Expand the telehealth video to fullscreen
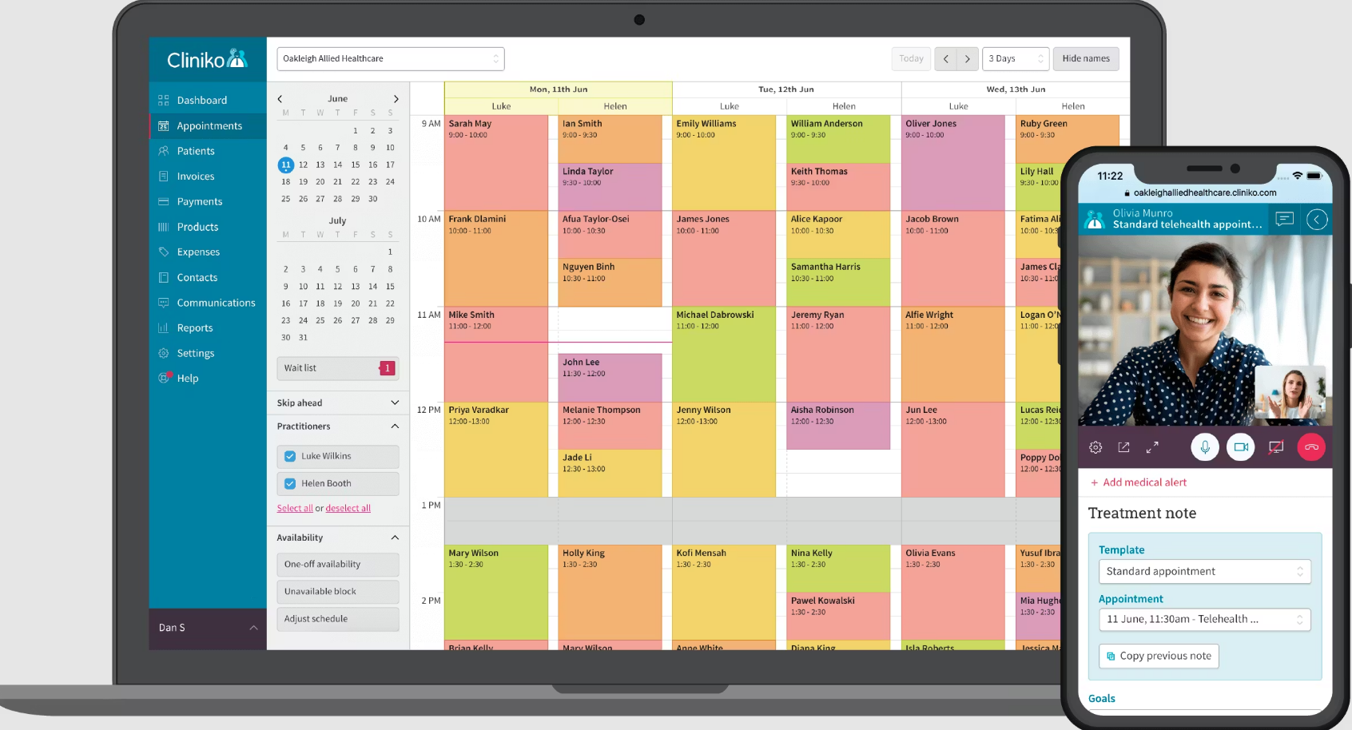The image size is (1352, 730). (x=1152, y=447)
